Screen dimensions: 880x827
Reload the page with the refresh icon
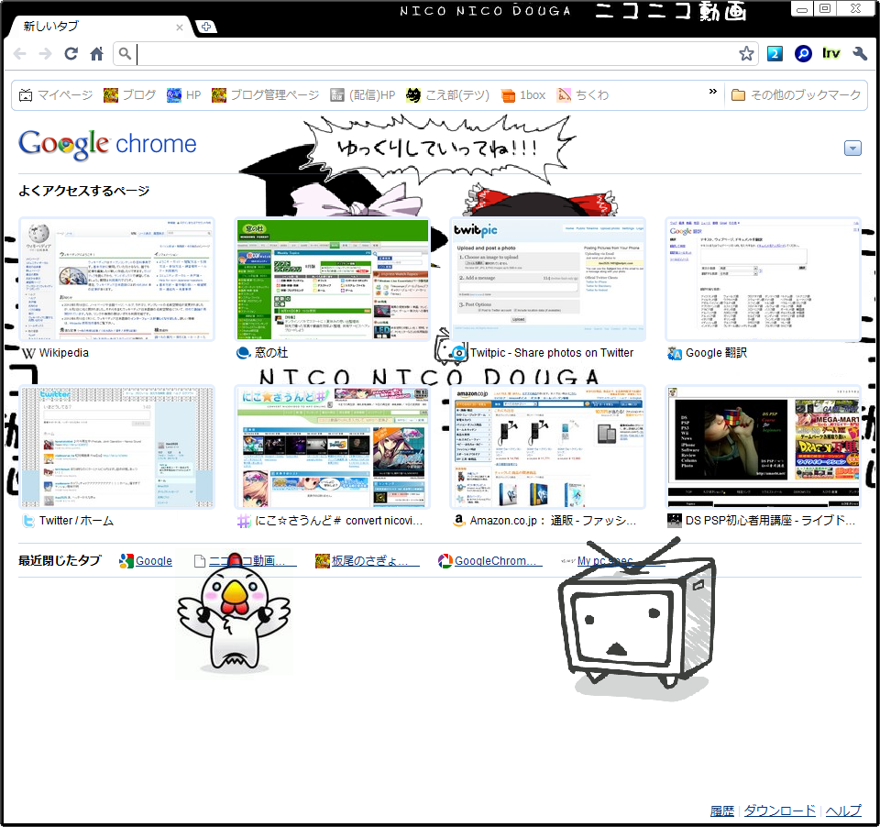pyautogui.click(x=71, y=54)
